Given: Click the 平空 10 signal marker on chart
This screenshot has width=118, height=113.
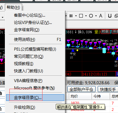Looking at the screenshot, I should click(73, 54).
